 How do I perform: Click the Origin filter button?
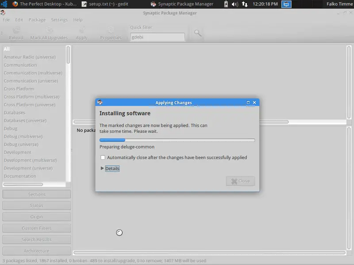(x=37, y=217)
